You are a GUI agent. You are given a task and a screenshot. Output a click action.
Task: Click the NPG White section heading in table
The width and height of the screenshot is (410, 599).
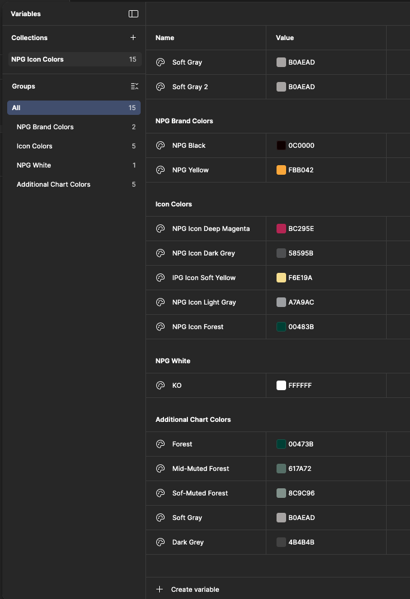(x=173, y=361)
